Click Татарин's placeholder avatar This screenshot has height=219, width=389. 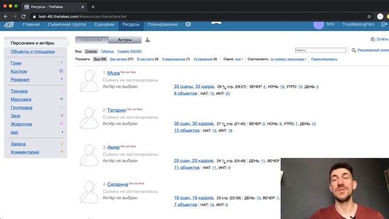89,118
